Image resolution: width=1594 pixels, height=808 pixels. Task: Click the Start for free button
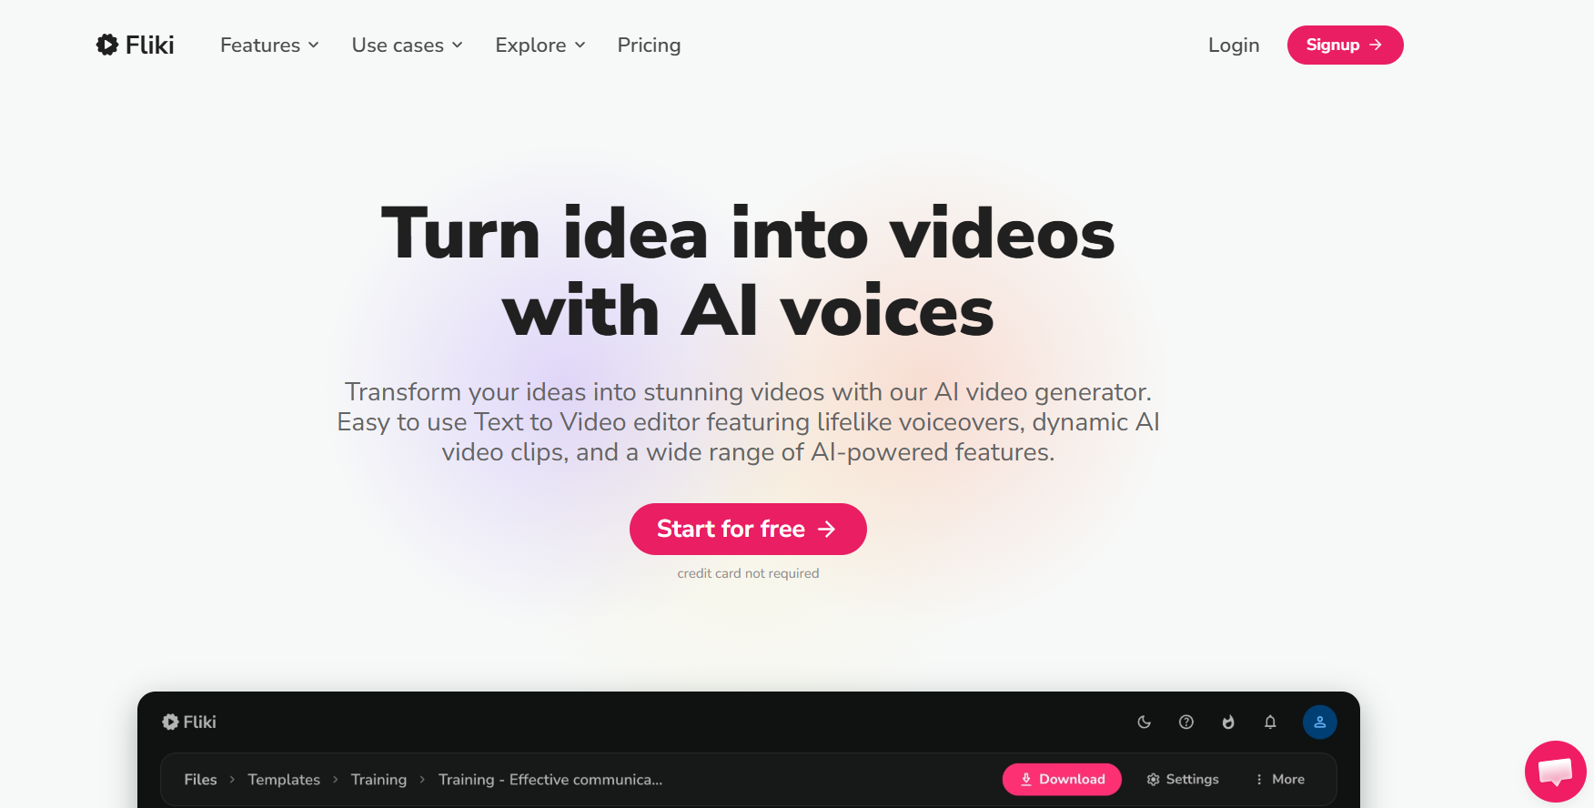point(748,529)
